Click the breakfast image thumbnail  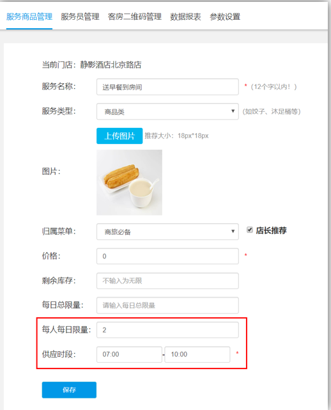(x=129, y=182)
